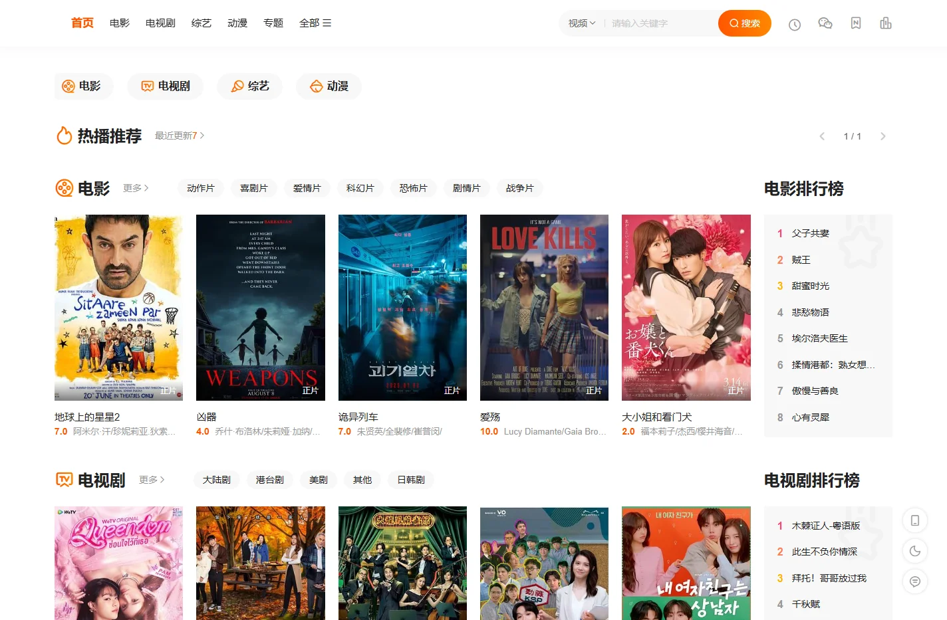Open 悲愁物语 in movie ranking
Image resolution: width=947 pixels, height=620 pixels.
point(811,312)
